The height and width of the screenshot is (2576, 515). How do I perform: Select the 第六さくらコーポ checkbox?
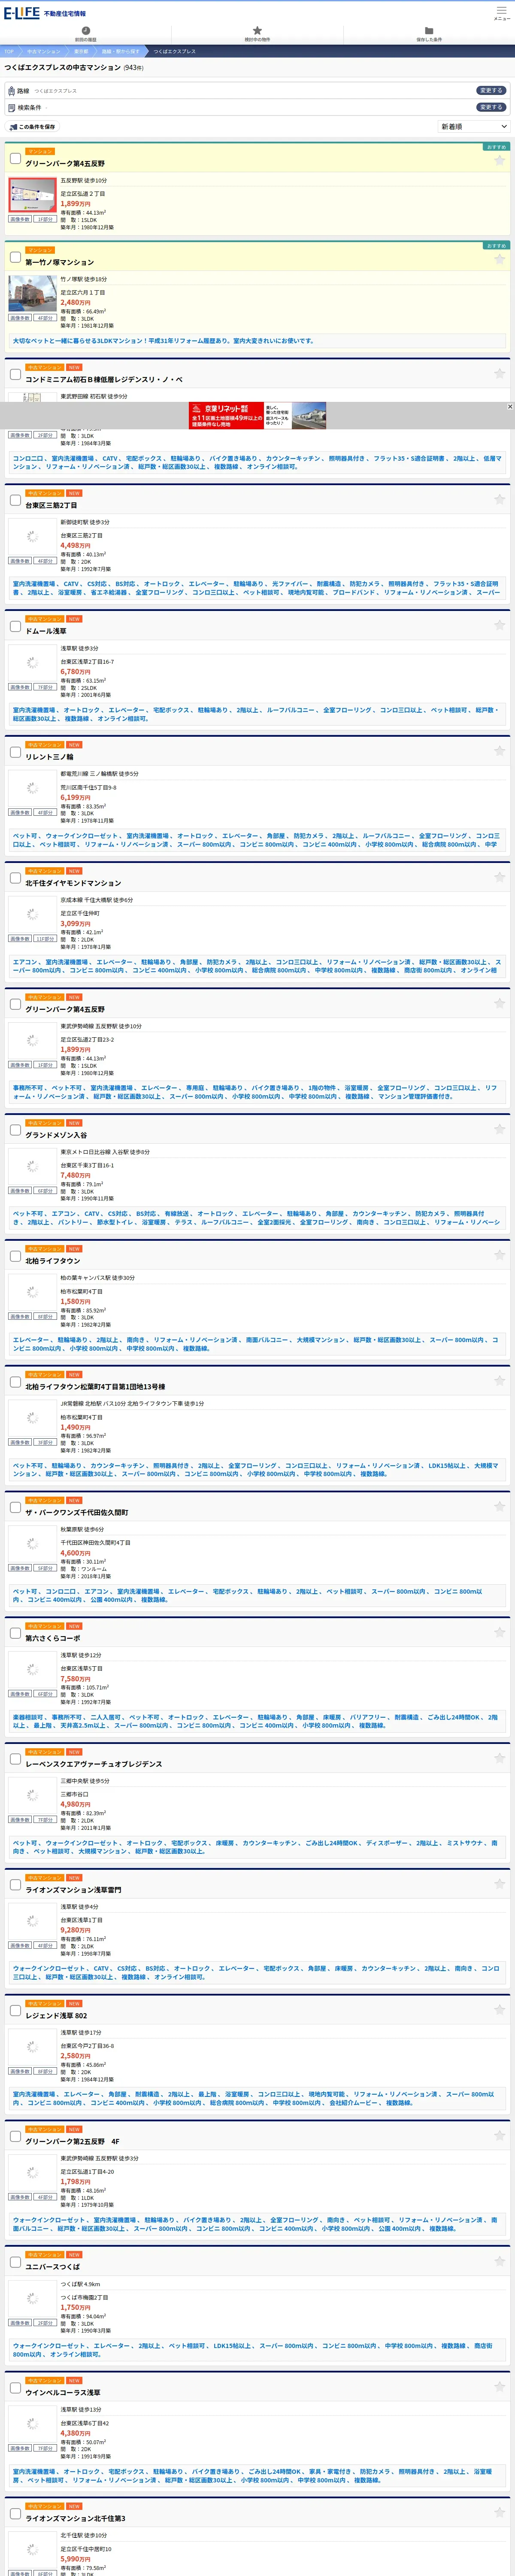click(x=15, y=1633)
